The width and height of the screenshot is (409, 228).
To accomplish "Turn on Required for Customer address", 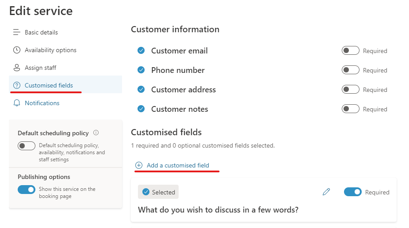I will pyautogui.click(x=350, y=90).
